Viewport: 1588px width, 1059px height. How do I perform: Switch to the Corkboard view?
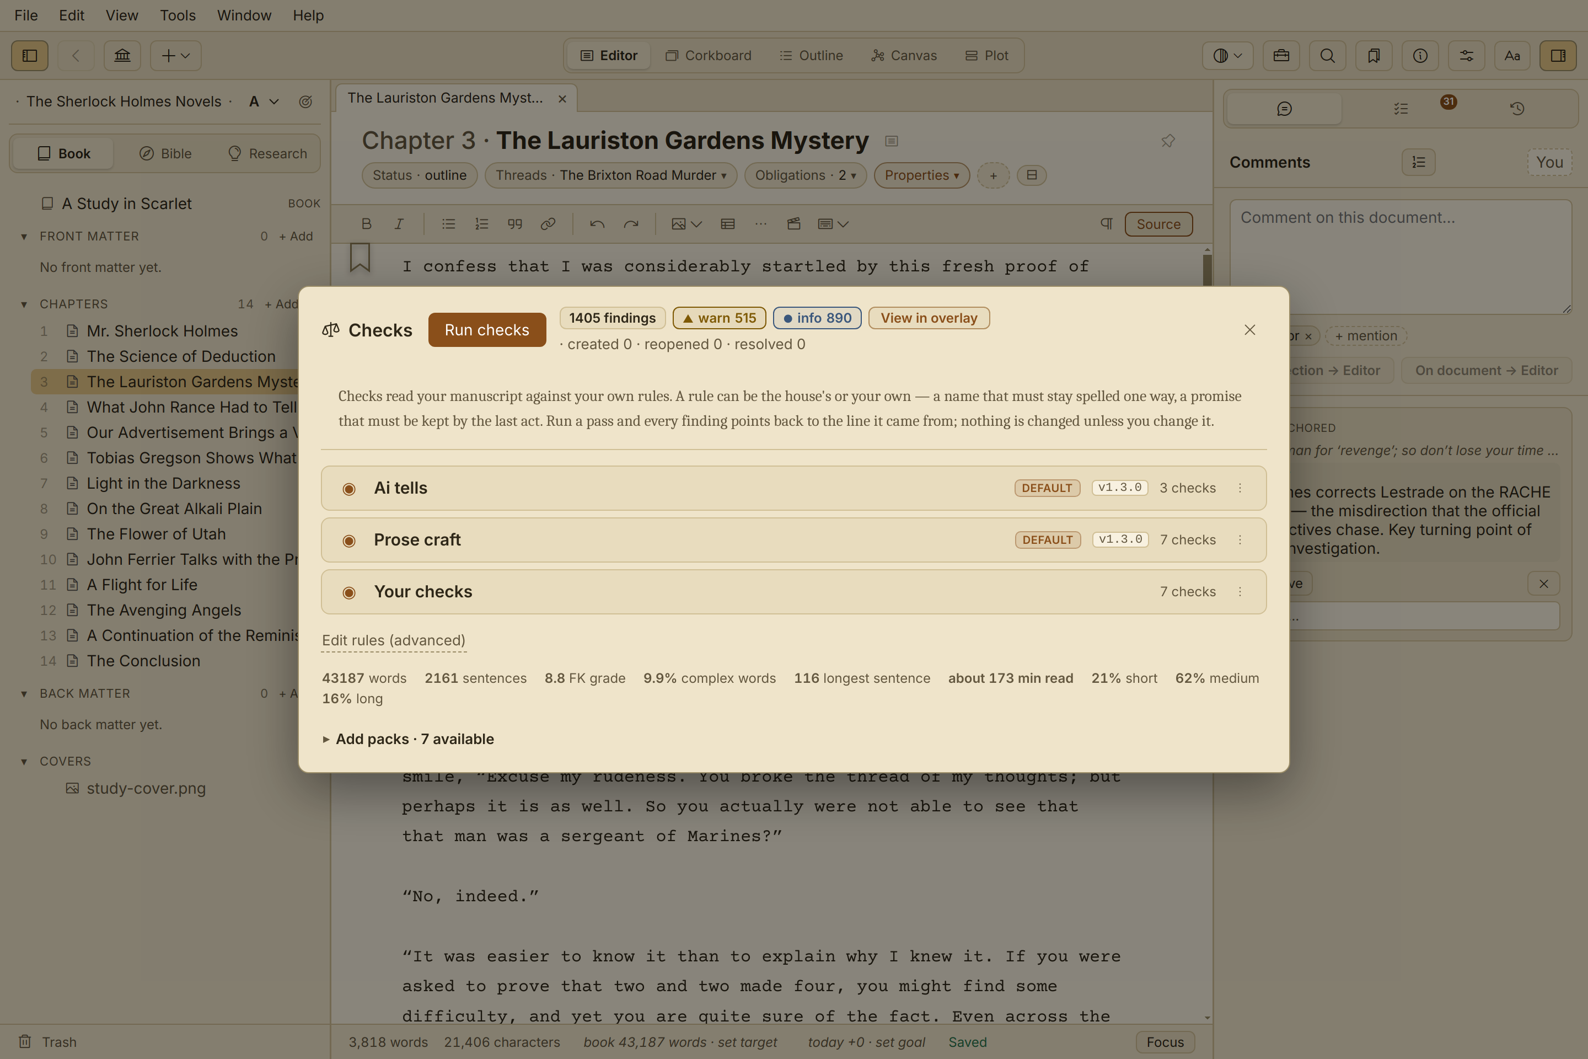tap(708, 55)
